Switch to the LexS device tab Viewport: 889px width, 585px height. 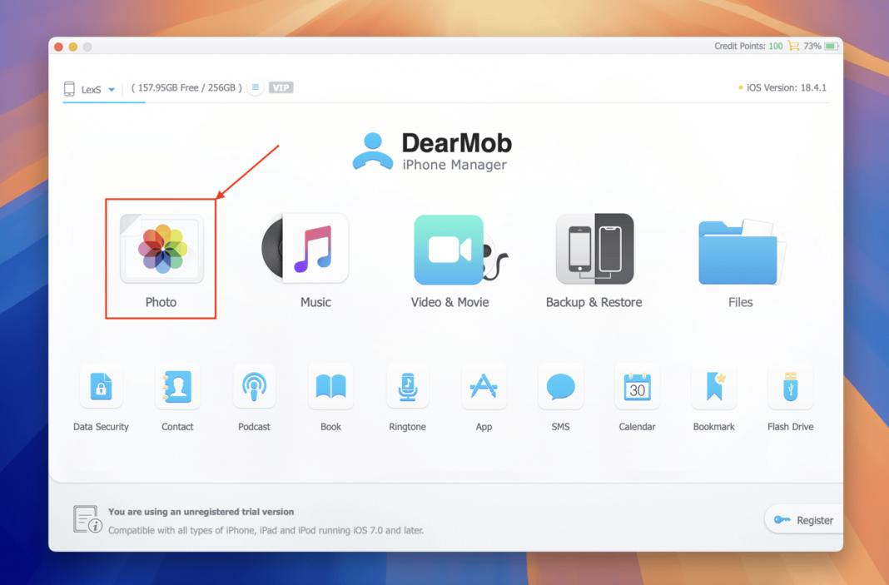92,89
